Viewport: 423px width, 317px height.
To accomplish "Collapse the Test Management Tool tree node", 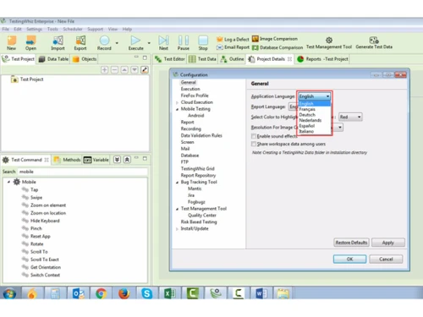I will pyautogui.click(x=177, y=209).
